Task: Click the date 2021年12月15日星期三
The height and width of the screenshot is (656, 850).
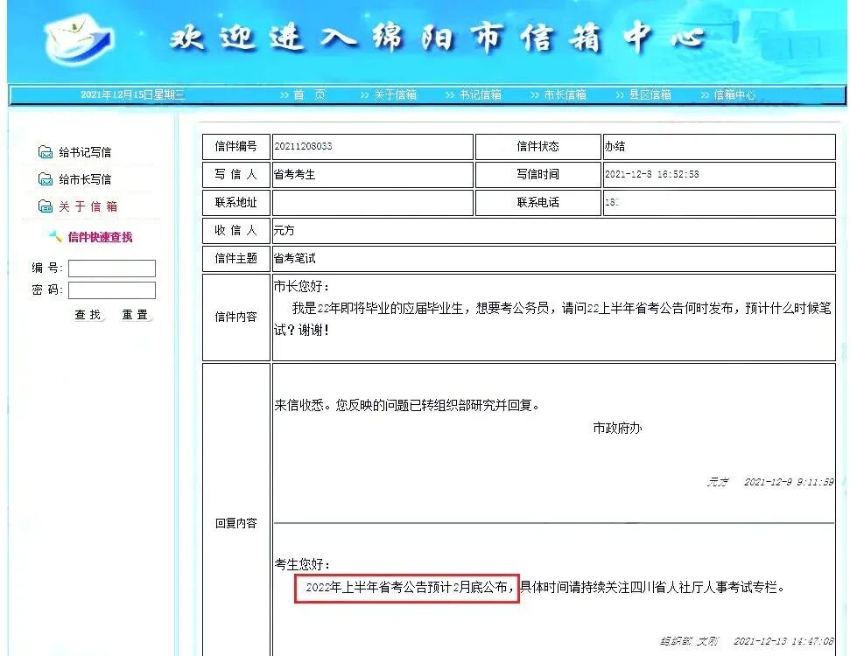Action: 133,94
